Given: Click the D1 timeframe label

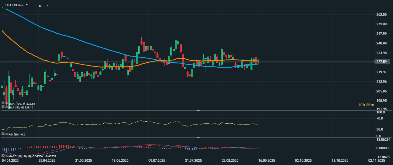Looking at the screenshot, I should tap(41, 6).
